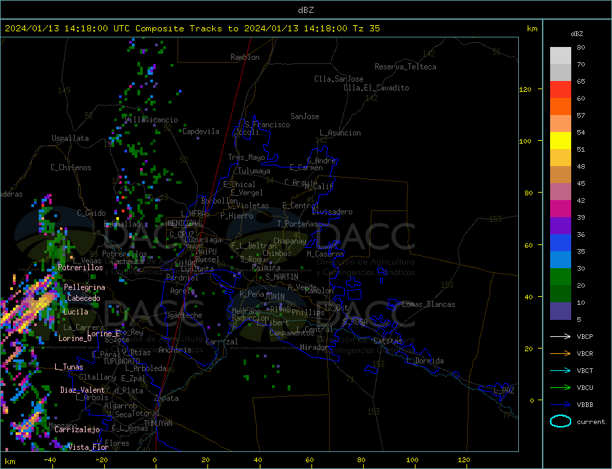The width and height of the screenshot is (612, 469).
Task: Click the Carrizalejo label
Action: tap(77, 430)
